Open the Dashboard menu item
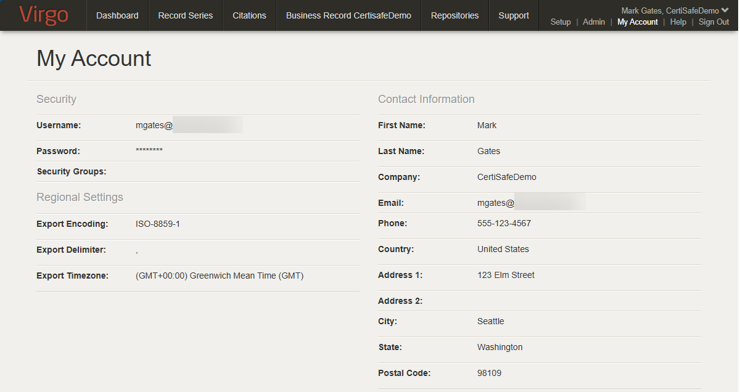740x392 pixels. pyautogui.click(x=117, y=15)
